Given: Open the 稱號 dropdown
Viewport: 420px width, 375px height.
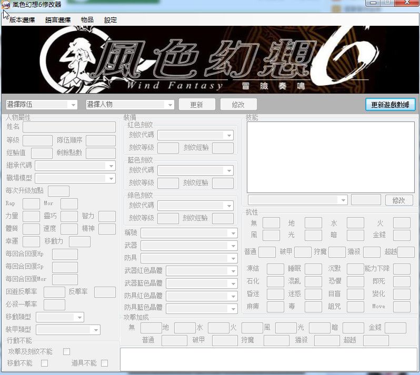Looking at the screenshot, I should (189, 233).
